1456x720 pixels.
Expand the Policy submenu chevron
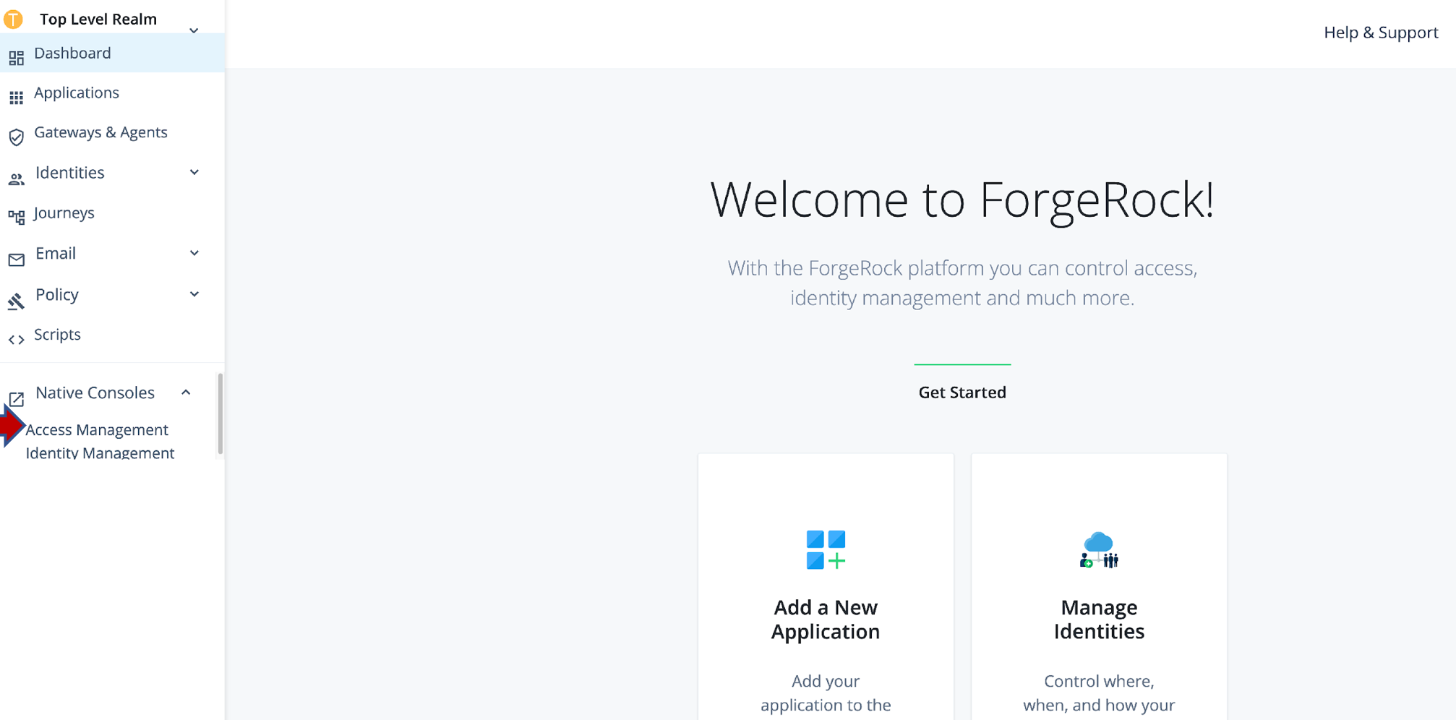click(194, 294)
